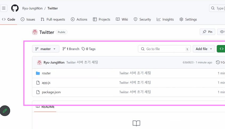This screenshot has width=225, height=129.
Task: Click the large book icon in README
Action: 136,123
